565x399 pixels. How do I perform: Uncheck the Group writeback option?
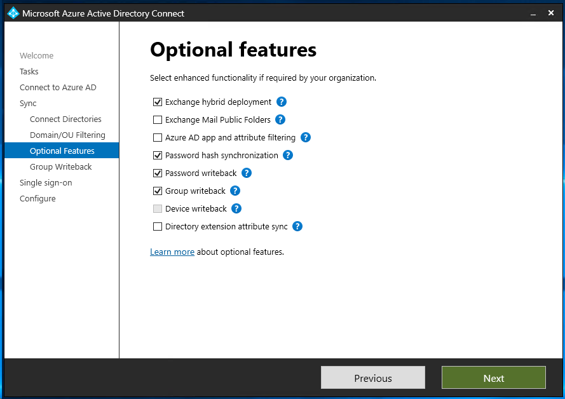click(x=158, y=191)
